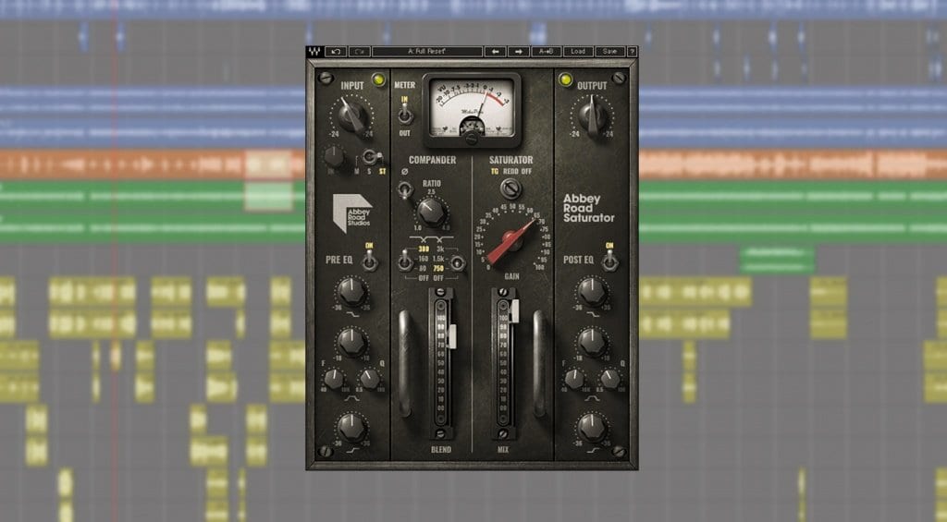Click the Load preset button

pyautogui.click(x=578, y=52)
